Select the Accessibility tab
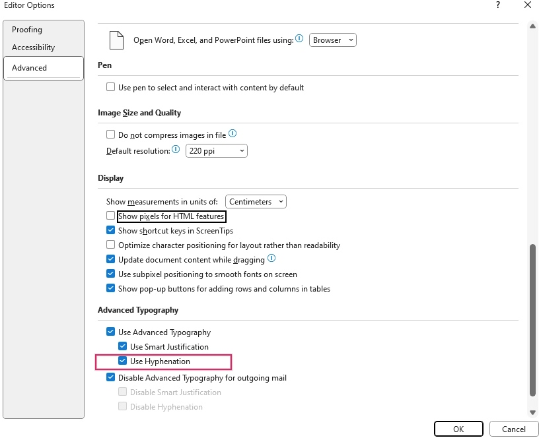 click(34, 47)
